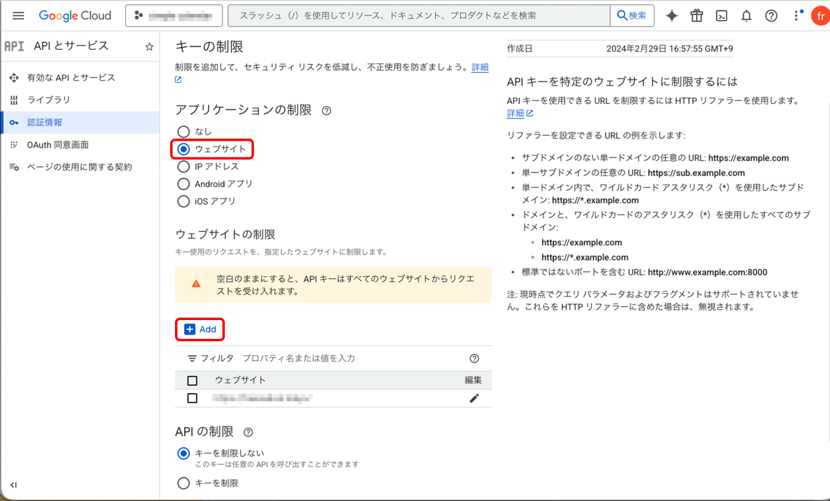Click the Gemini sparkle icon
The image size is (830, 501).
pos(671,16)
